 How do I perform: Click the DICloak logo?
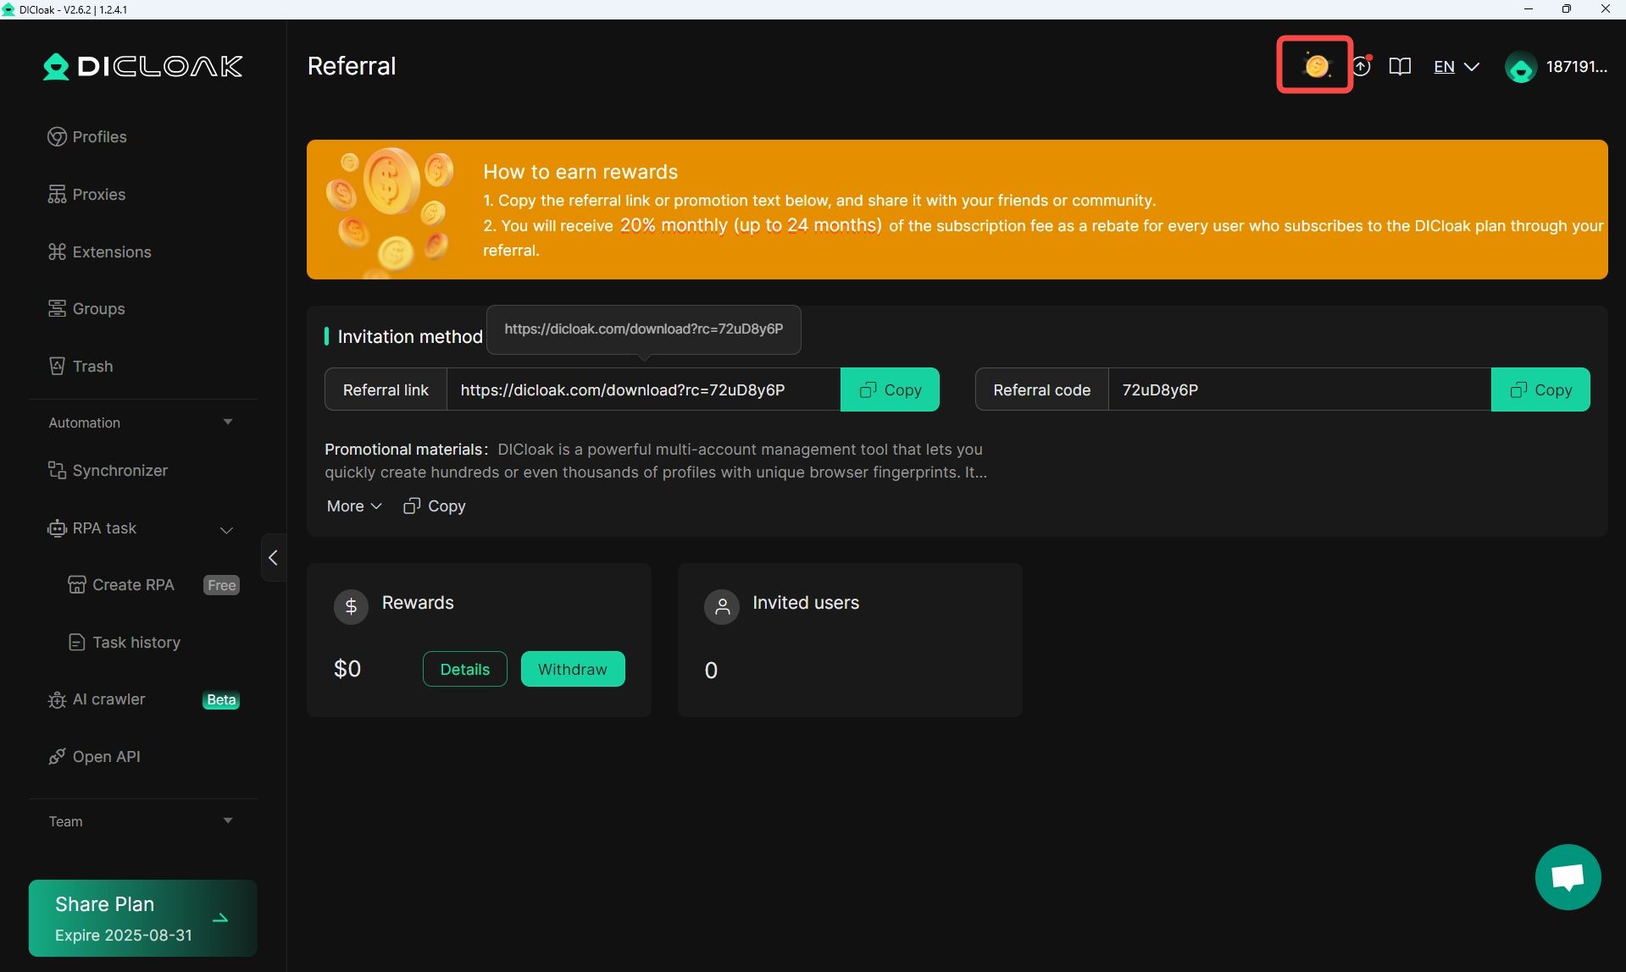(143, 66)
